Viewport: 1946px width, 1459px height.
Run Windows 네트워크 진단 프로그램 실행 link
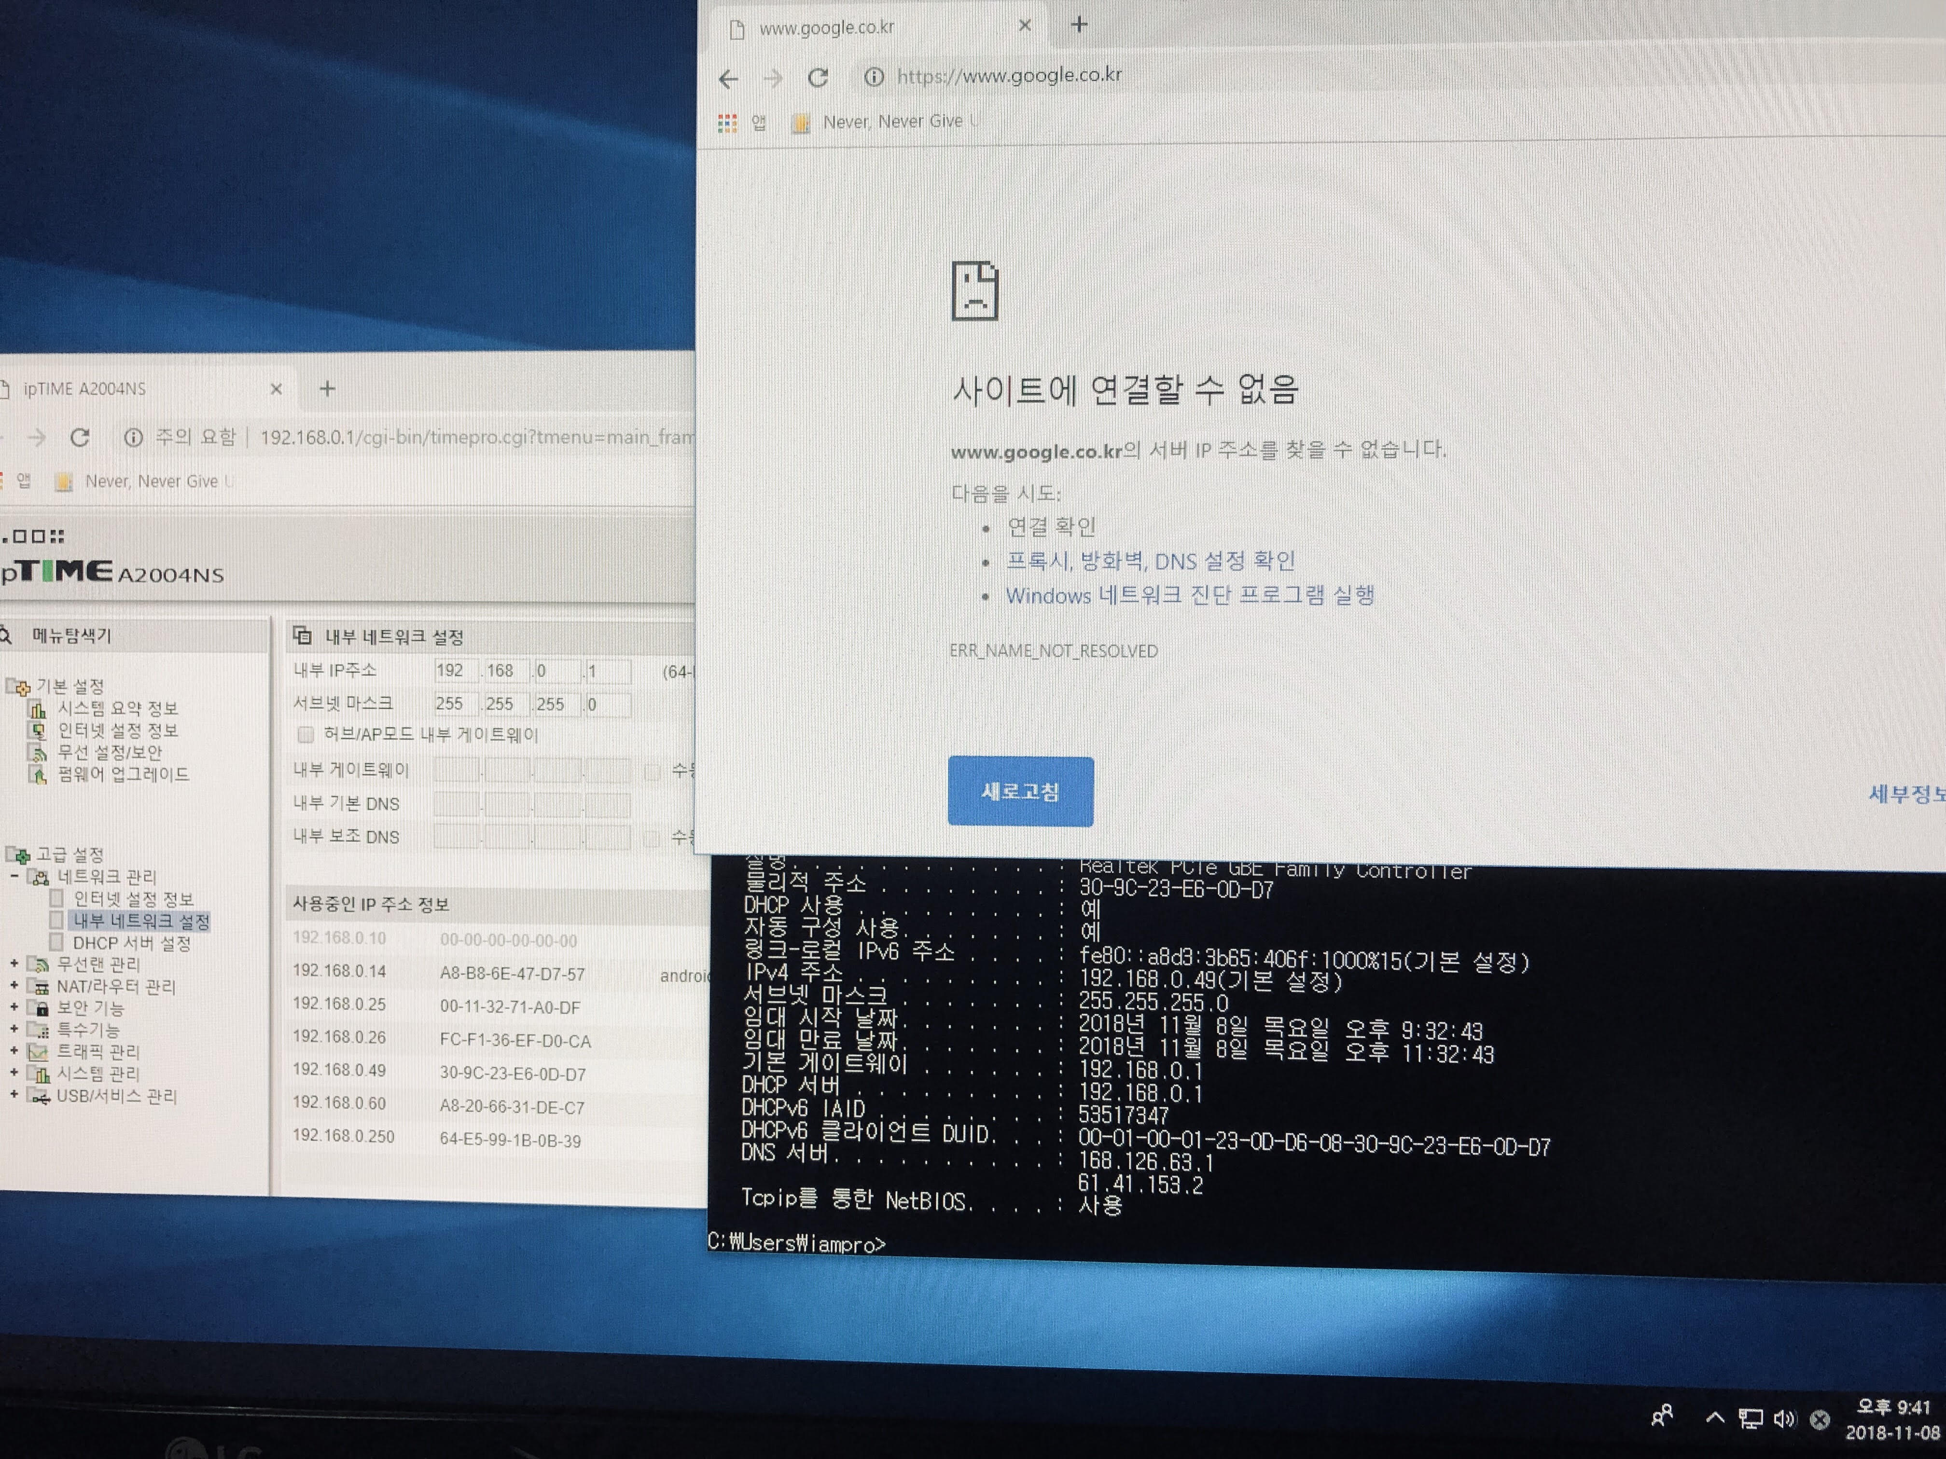click(x=1189, y=595)
